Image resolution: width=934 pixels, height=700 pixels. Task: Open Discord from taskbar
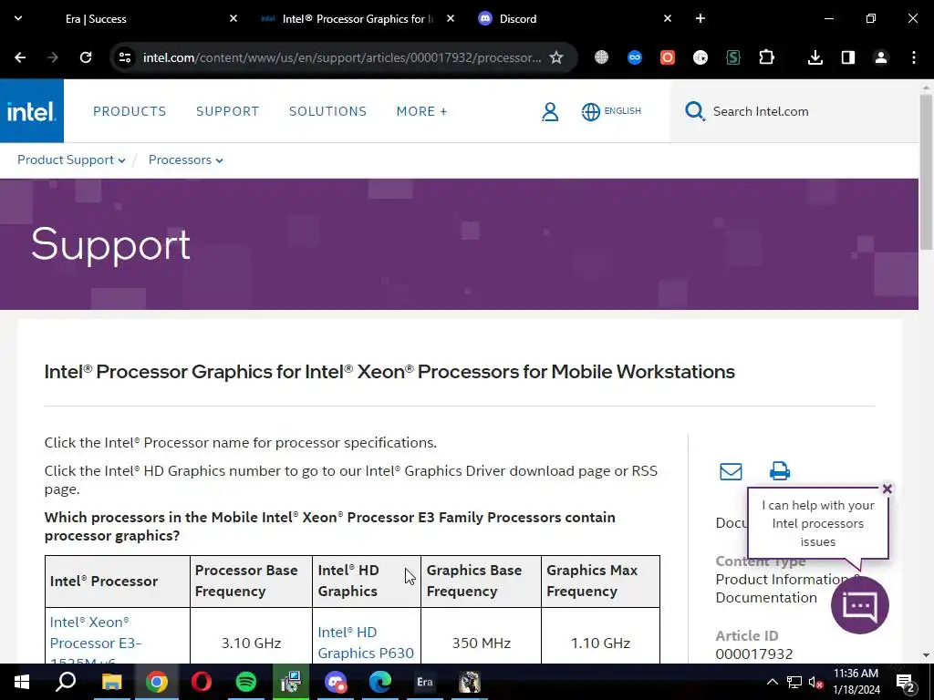coord(336,682)
